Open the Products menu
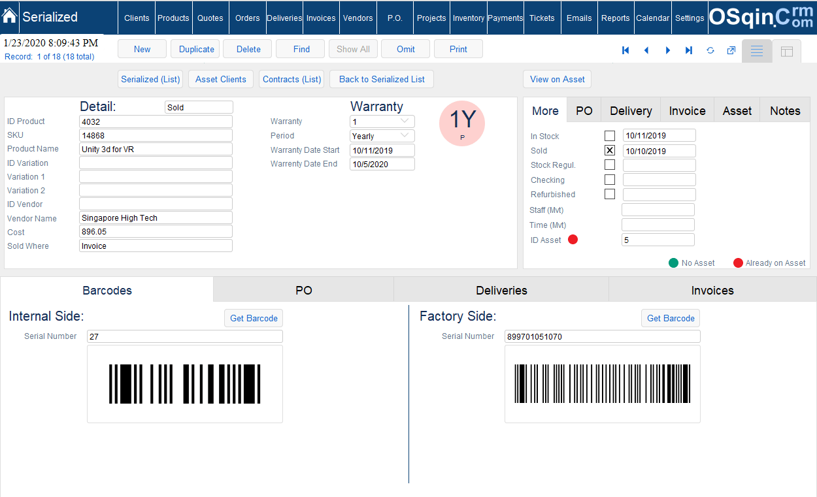This screenshot has height=497, width=817. [173, 18]
